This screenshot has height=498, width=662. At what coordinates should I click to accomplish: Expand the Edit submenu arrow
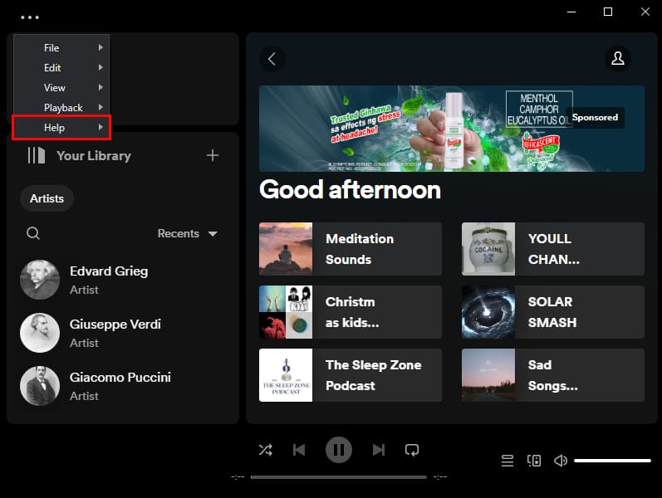pyautogui.click(x=101, y=67)
